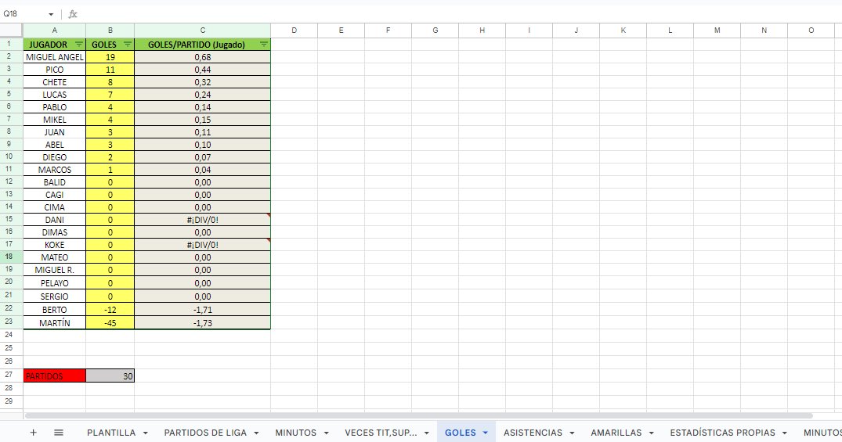Open GOLES tab dropdown arrow

(486, 433)
